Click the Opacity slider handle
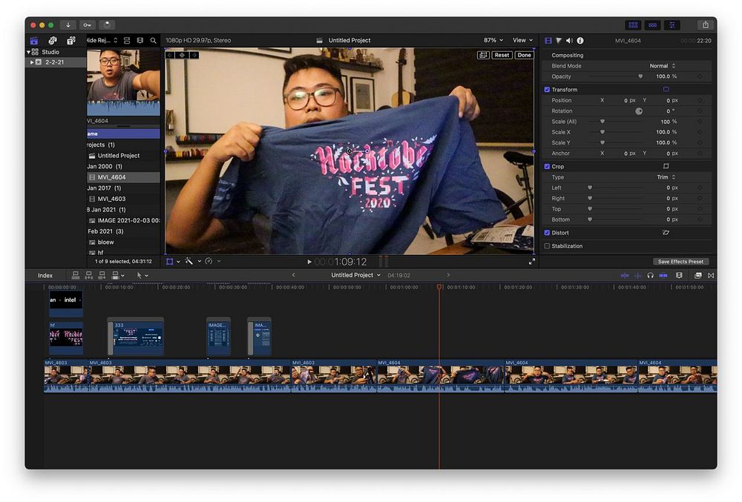The width and height of the screenshot is (742, 502). coord(640,76)
